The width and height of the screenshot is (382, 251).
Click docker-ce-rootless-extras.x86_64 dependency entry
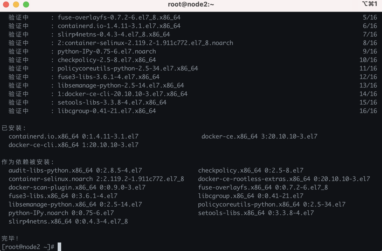click(x=284, y=179)
